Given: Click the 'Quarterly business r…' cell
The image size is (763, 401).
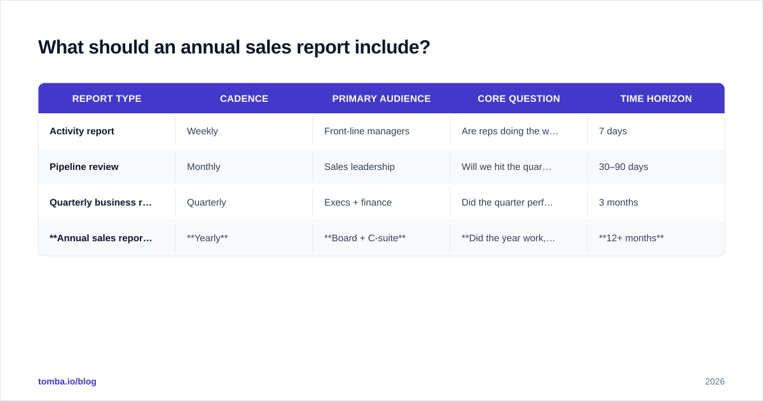Looking at the screenshot, I should [x=107, y=202].
